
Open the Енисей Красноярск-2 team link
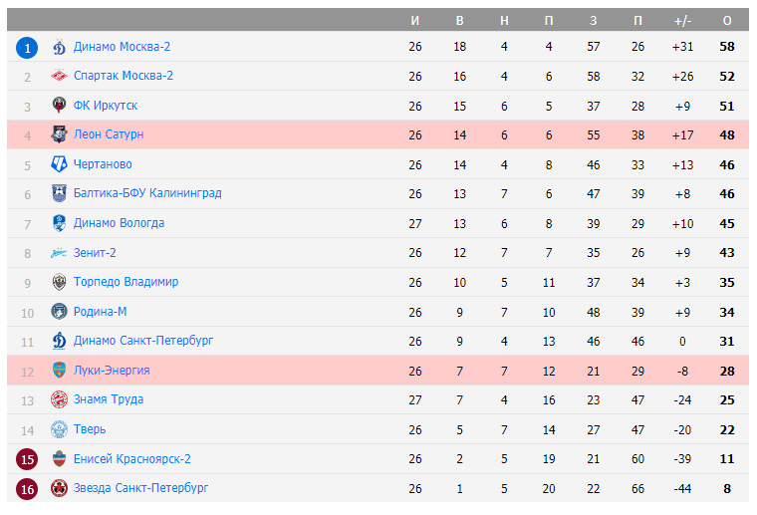click(x=132, y=459)
